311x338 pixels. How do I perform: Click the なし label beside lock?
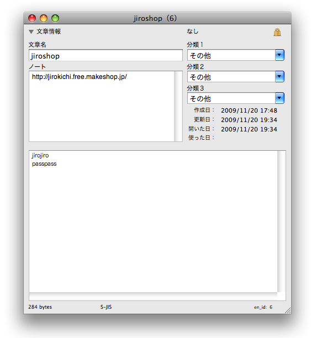coord(192,31)
